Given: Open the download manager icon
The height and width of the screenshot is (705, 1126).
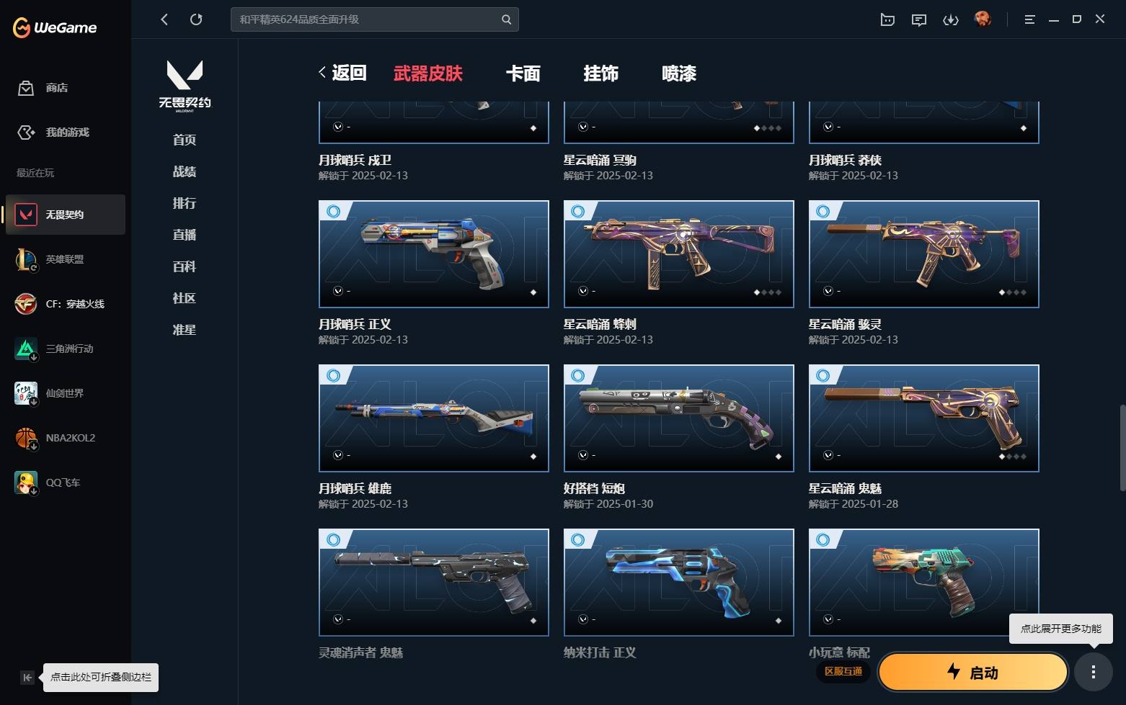Looking at the screenshot, I should click(x=951, y=19).
